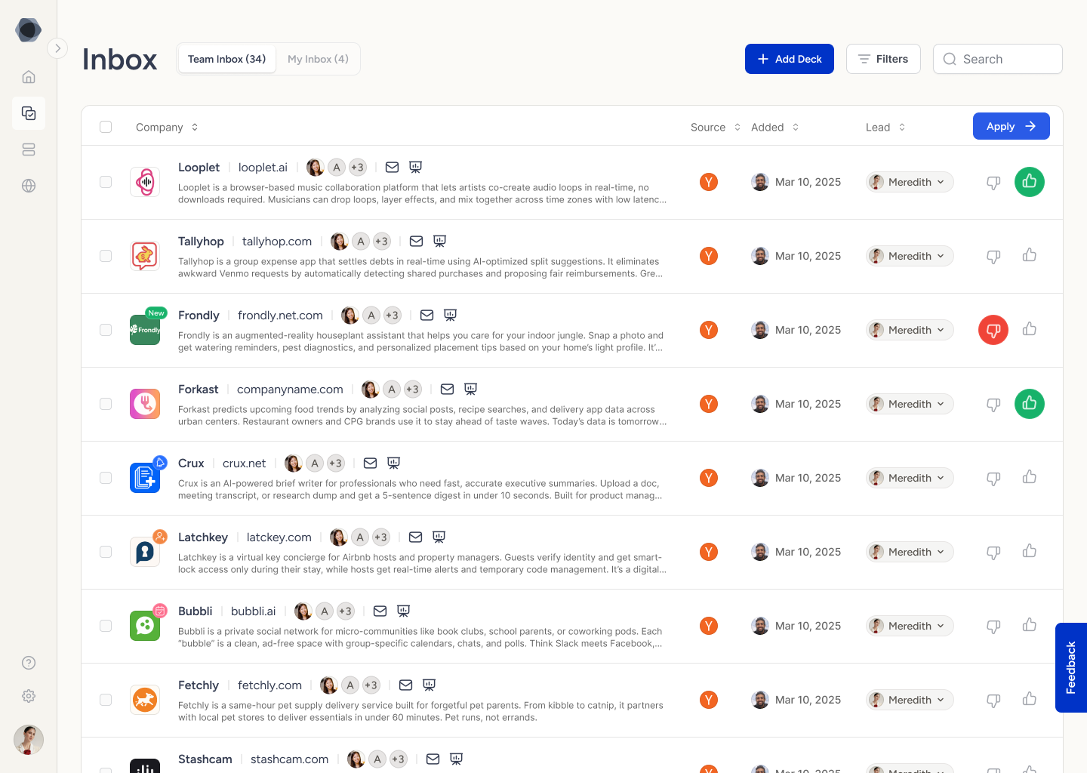Open the Lead dropdown for Tallyhop
The image size is (1087, 773).
910,256
